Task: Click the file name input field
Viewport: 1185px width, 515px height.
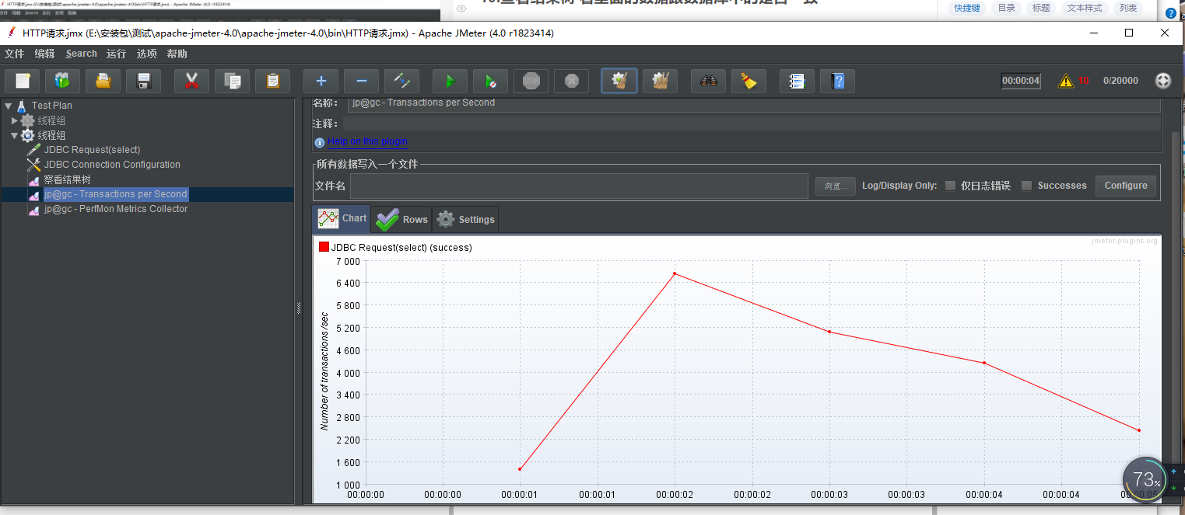Action: (x=579, y=186)
